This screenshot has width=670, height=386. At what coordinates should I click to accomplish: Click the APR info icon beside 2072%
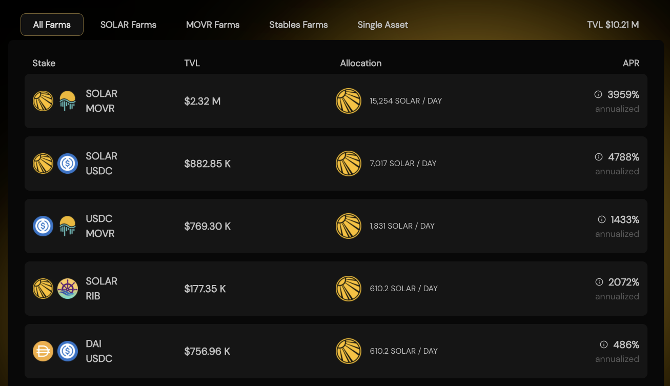[x=599, y=282]
